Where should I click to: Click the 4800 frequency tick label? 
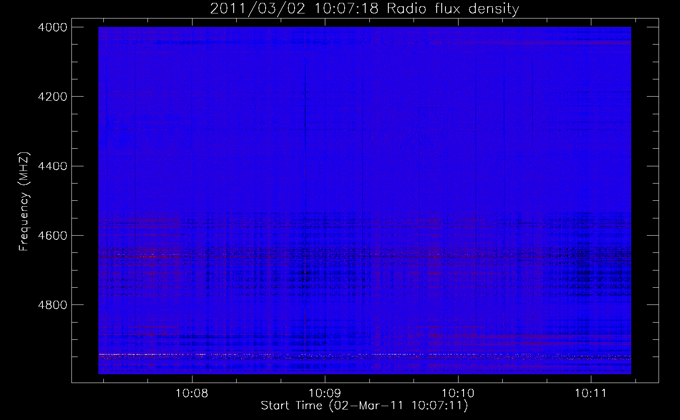[x=53, y=305]
